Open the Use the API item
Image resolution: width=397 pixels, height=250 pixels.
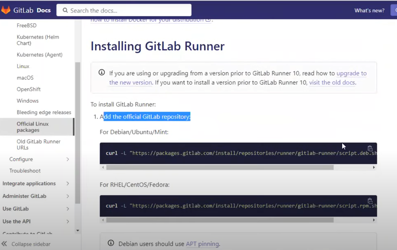pyautogui.click(x=16, y=222)
